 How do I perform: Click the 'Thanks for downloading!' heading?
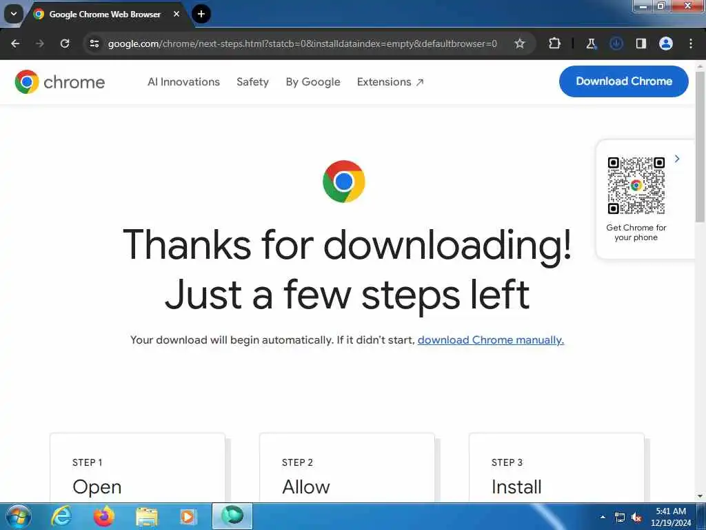347,245
